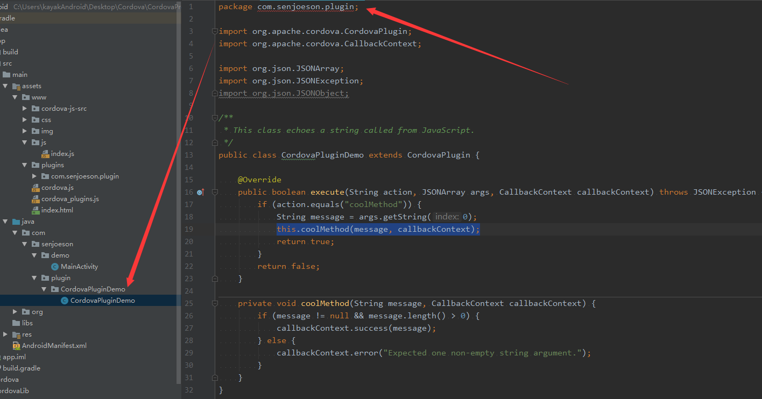Click the fold end marker on line 23

click(215, 279)
